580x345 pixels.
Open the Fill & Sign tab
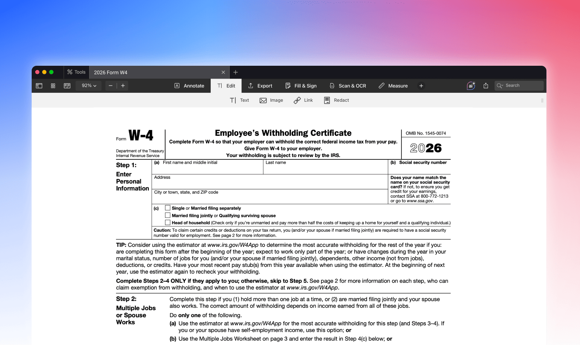(301, 86)
